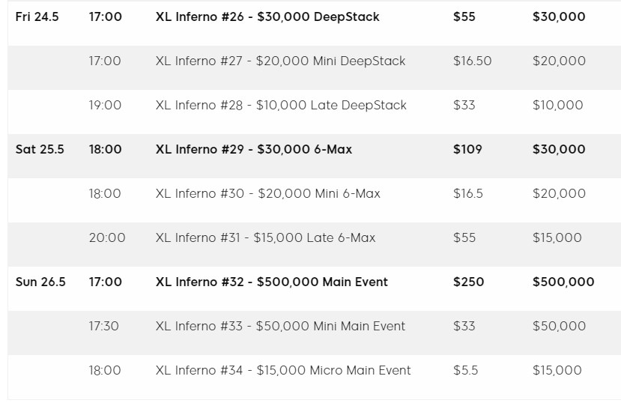This screenshot has width=621, height=409.
Task: Click the 17:30 start time cell
Action: pos(104,327)
